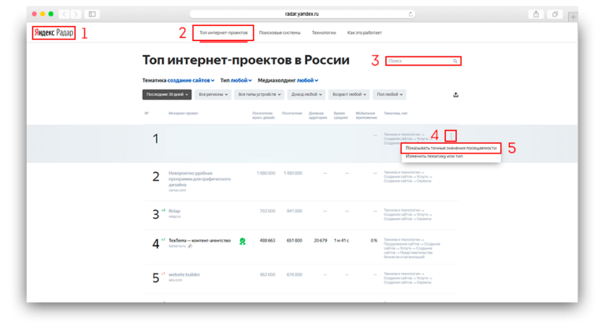Click into the Поиск search field
Screen dimensions: 605x332
tap(419, 61)
